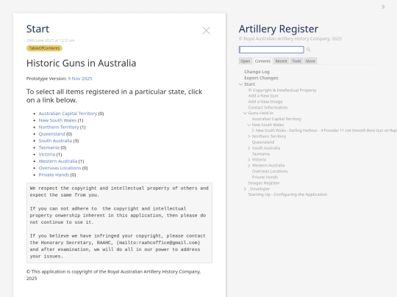Click the Start tiddler title heading
397x297 pixels.
37,29
